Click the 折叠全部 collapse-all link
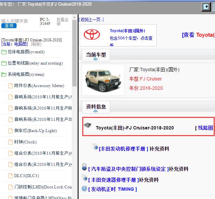Image resolution: width=215 pixels, height=199 pixels. click(62, 22)
